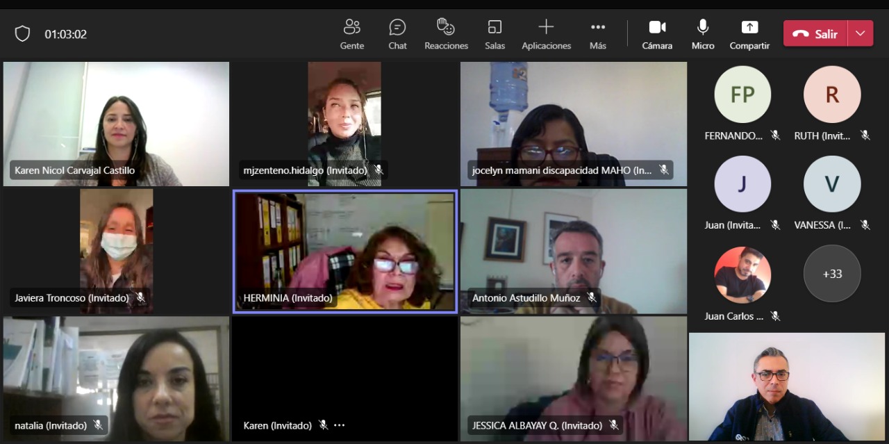
Task: Click the name label Javiera Troncoso (Invitado)
Action: point(72,298)
